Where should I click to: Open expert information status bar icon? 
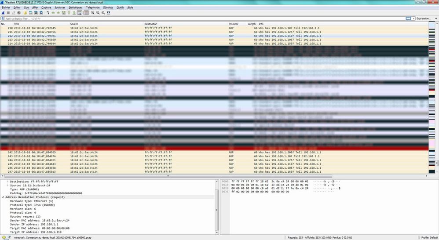coord(4,237)
